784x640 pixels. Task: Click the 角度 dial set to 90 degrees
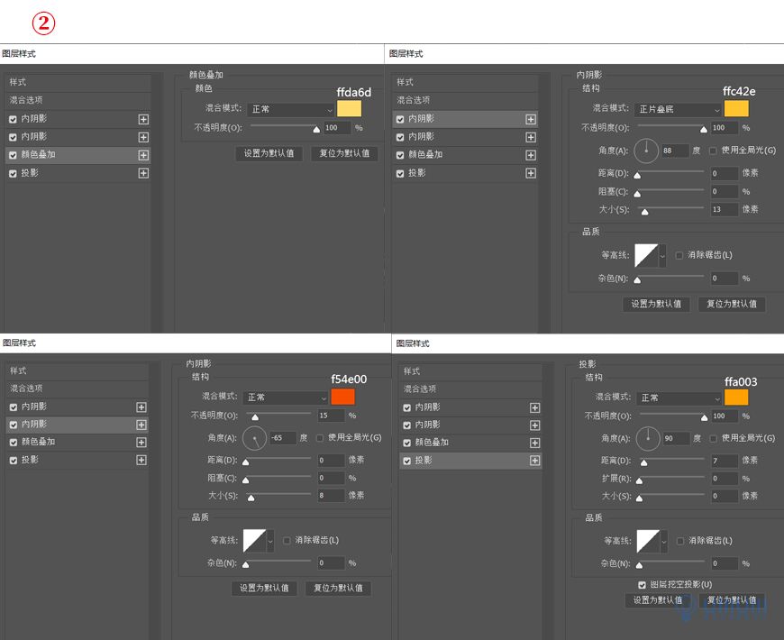coord(647,439)
